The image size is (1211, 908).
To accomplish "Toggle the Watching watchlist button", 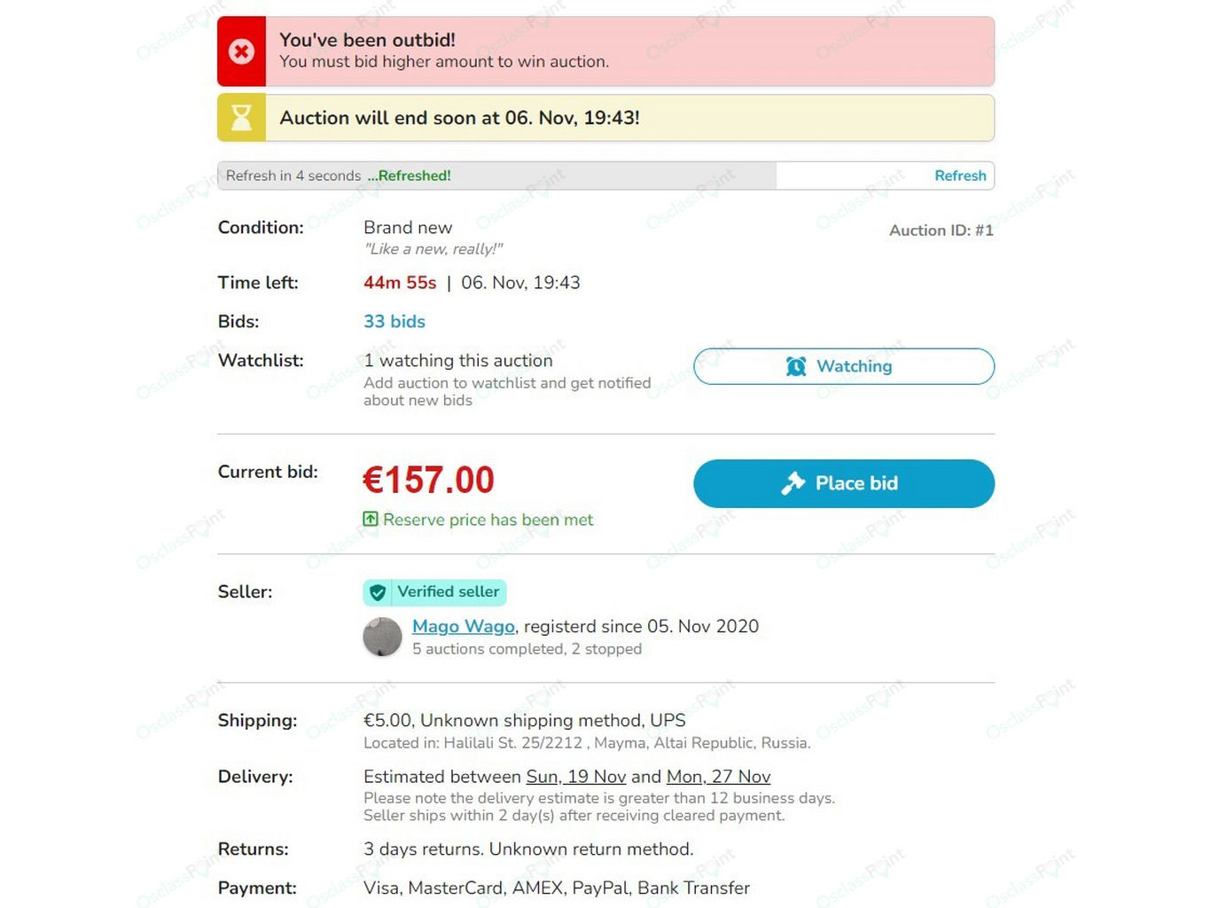I will [x=844, y=366].
